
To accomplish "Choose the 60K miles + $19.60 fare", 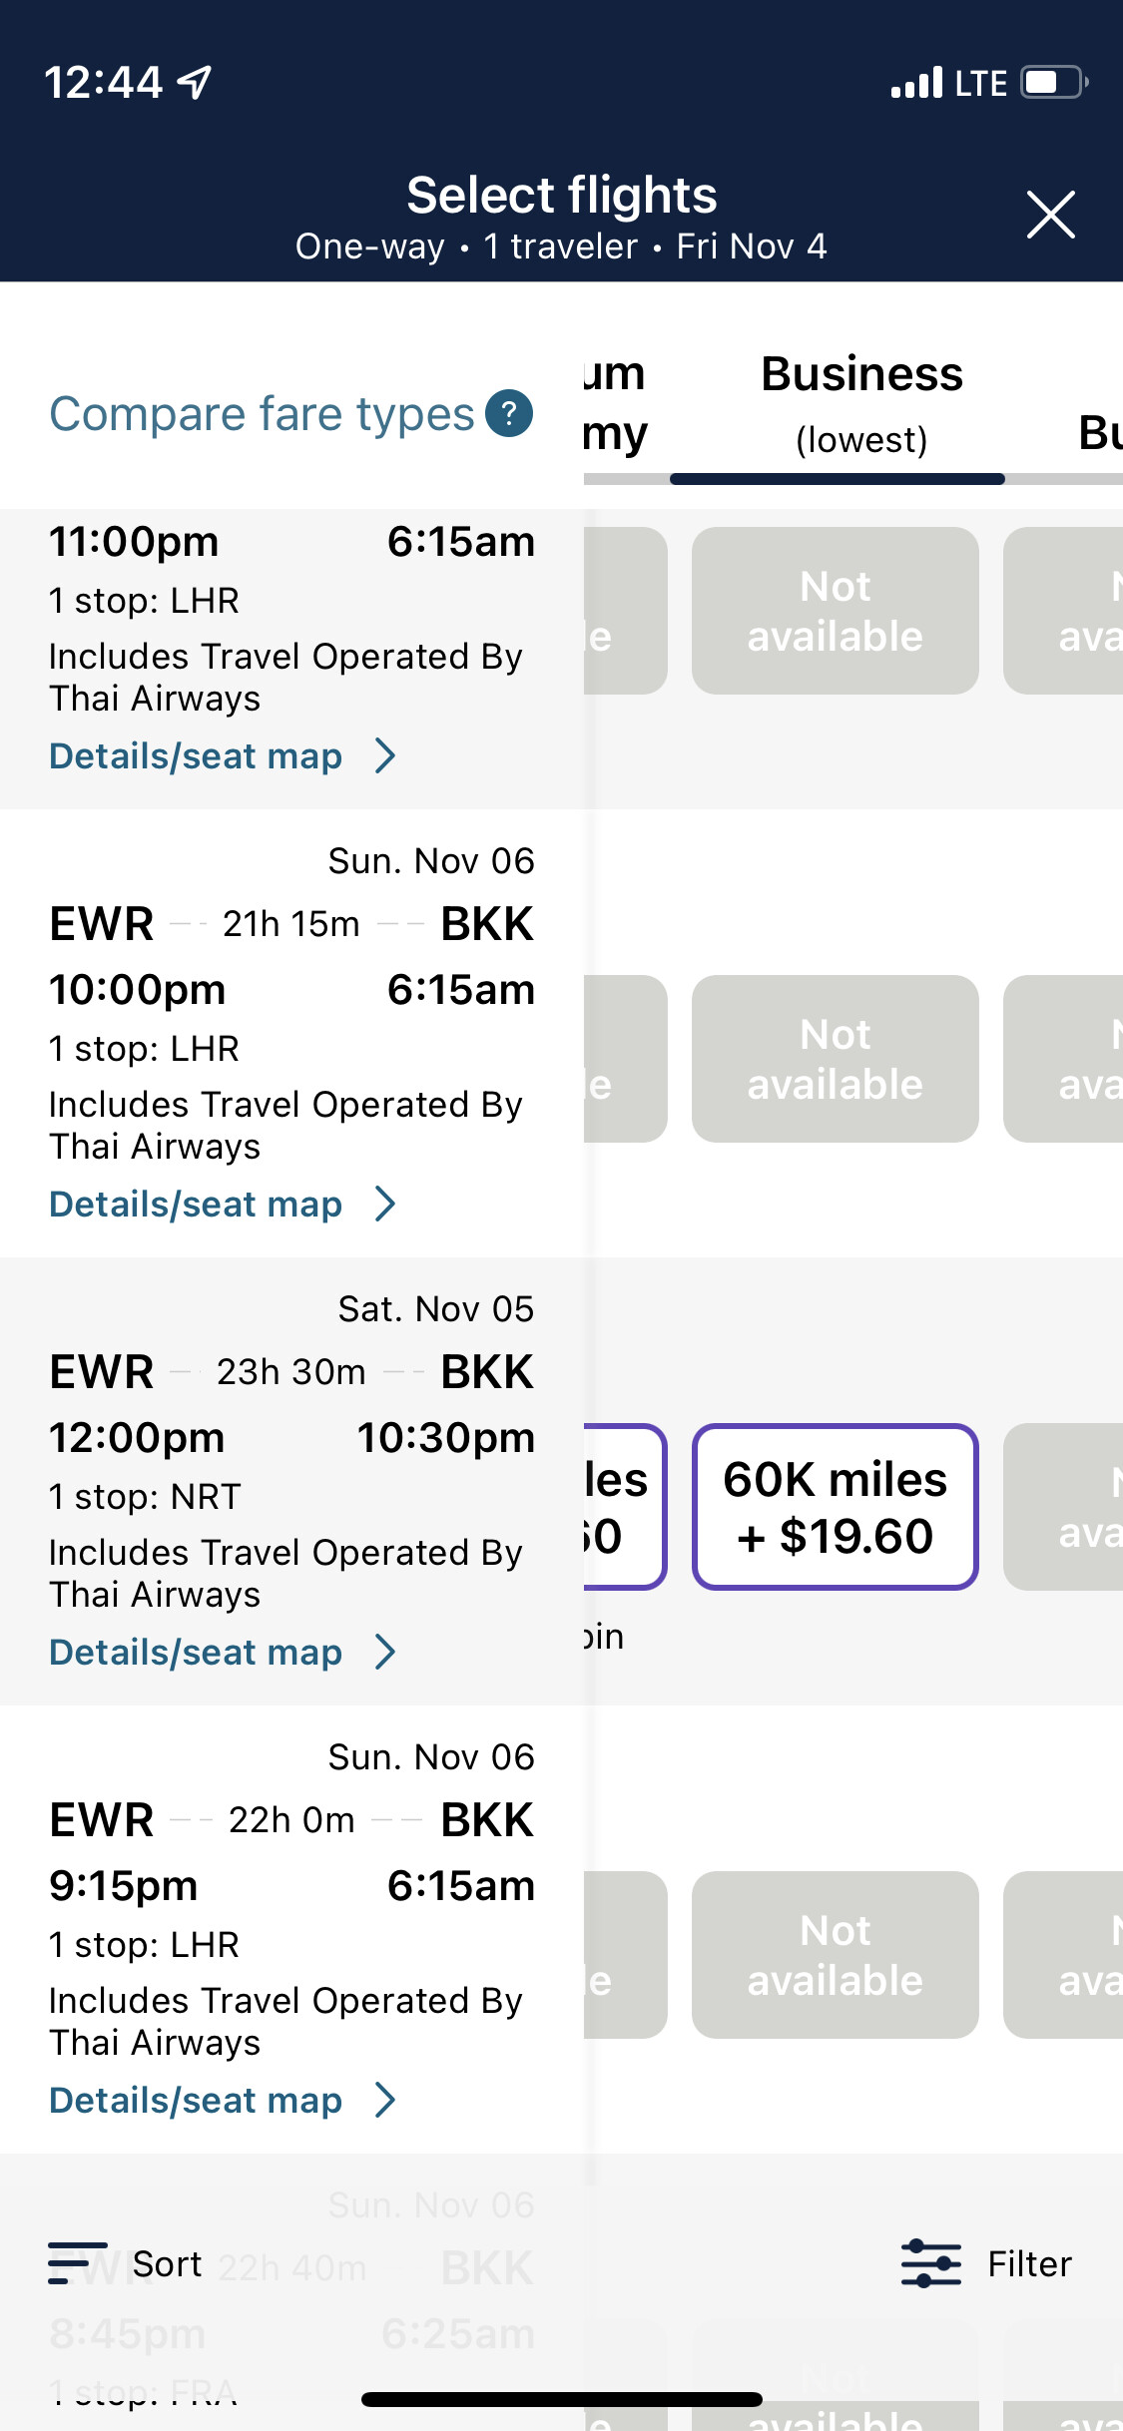I will click(836, 1507).
